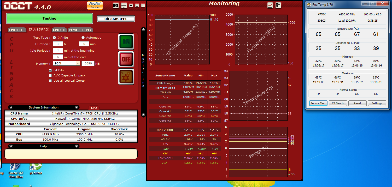This screenshot has width=392, height=187.
Task: Click the Sensor Test button in RealTemp
Action: pos(318,103)
